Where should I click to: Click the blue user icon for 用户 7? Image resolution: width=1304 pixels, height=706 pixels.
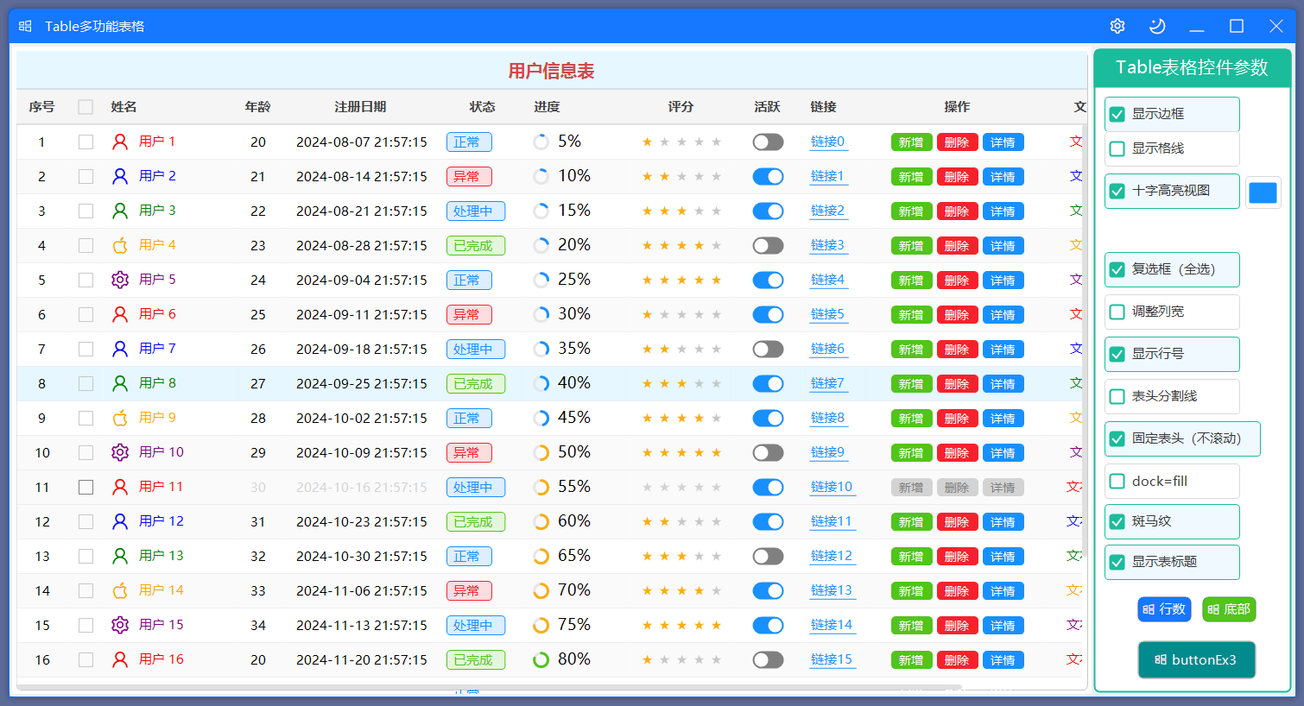click(120, 349)
